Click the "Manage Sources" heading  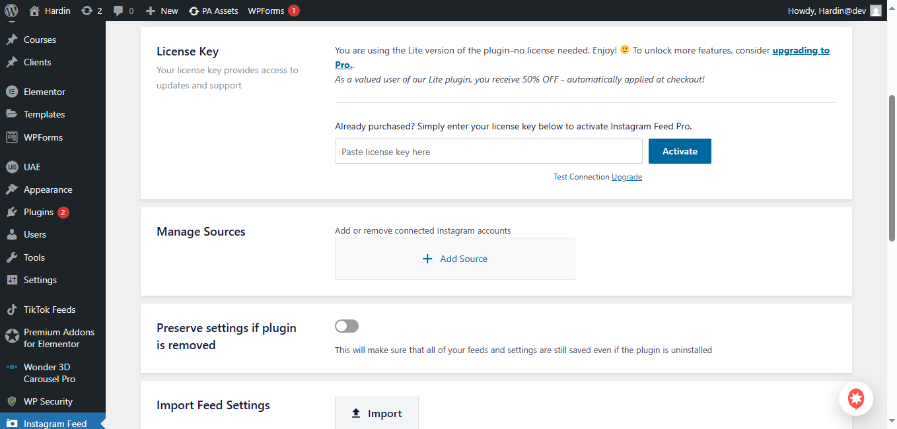click(201, 232)
